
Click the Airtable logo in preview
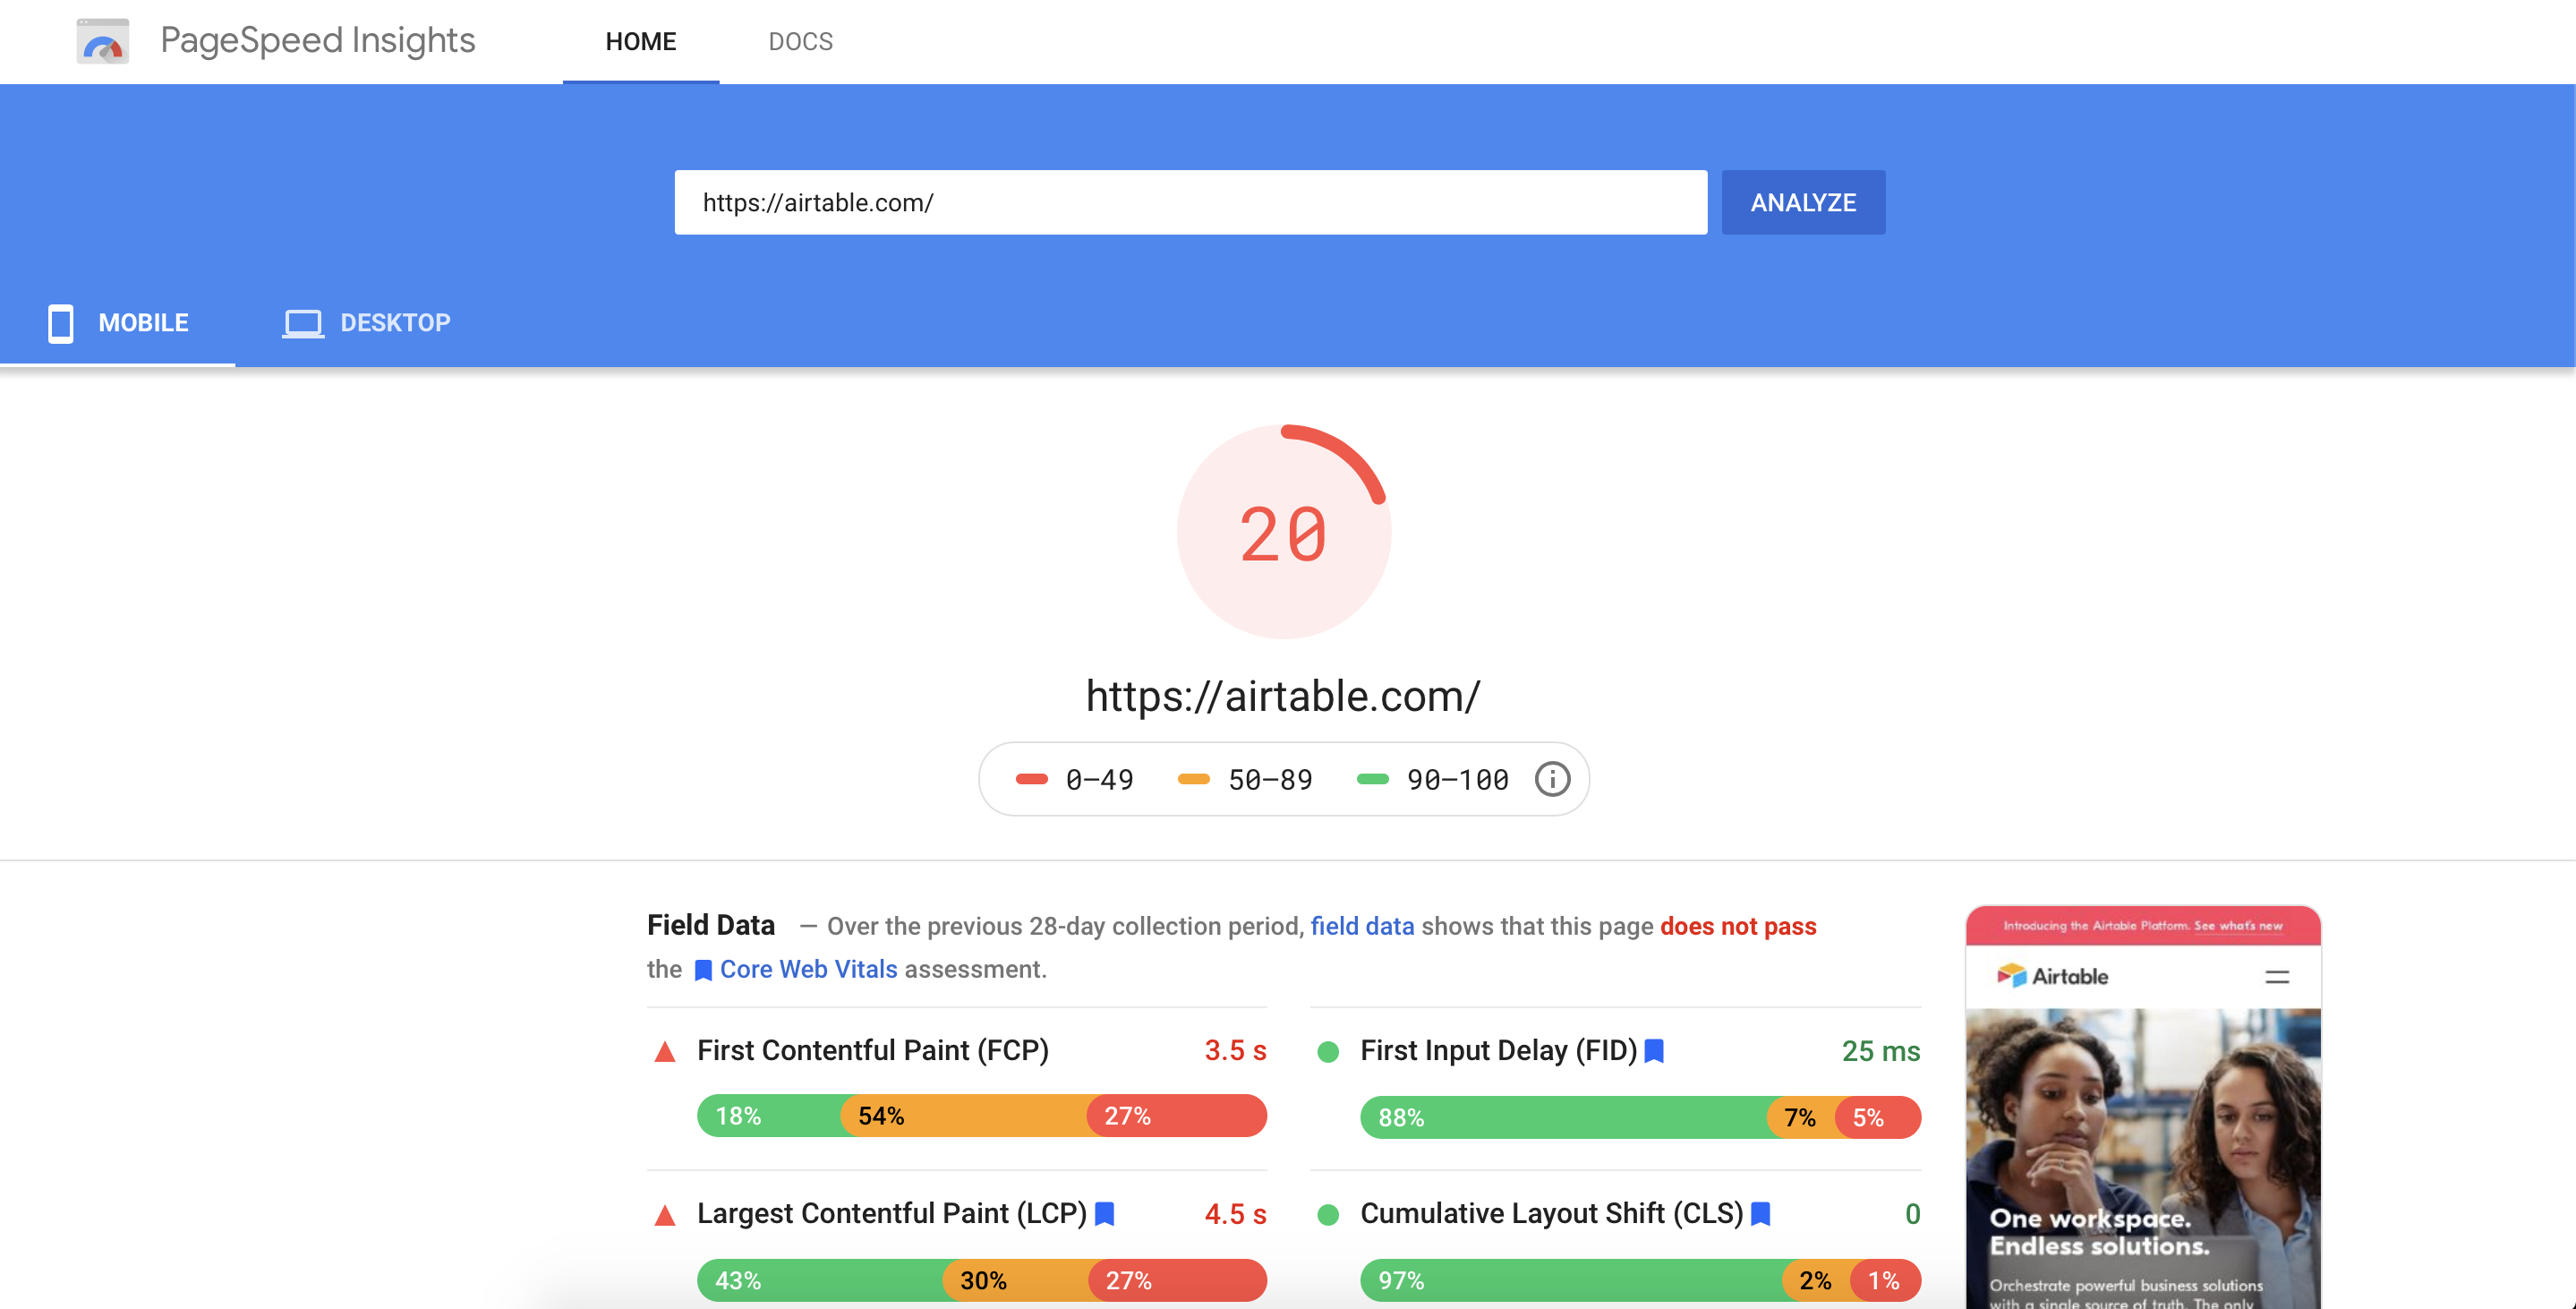2052,976
